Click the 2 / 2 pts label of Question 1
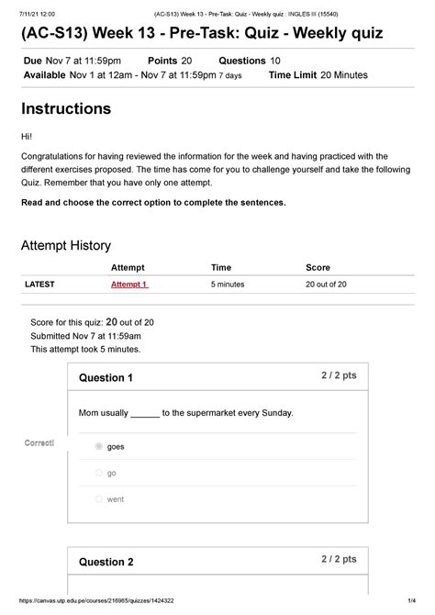This screenshot has height=615, width=435. pyautogui.click(x=339, y=375)
